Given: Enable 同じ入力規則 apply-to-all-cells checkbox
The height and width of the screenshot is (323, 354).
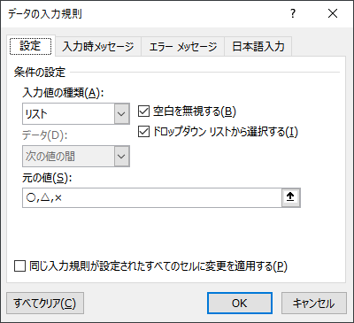Looking at the screenshot, I should click(19, 266).
